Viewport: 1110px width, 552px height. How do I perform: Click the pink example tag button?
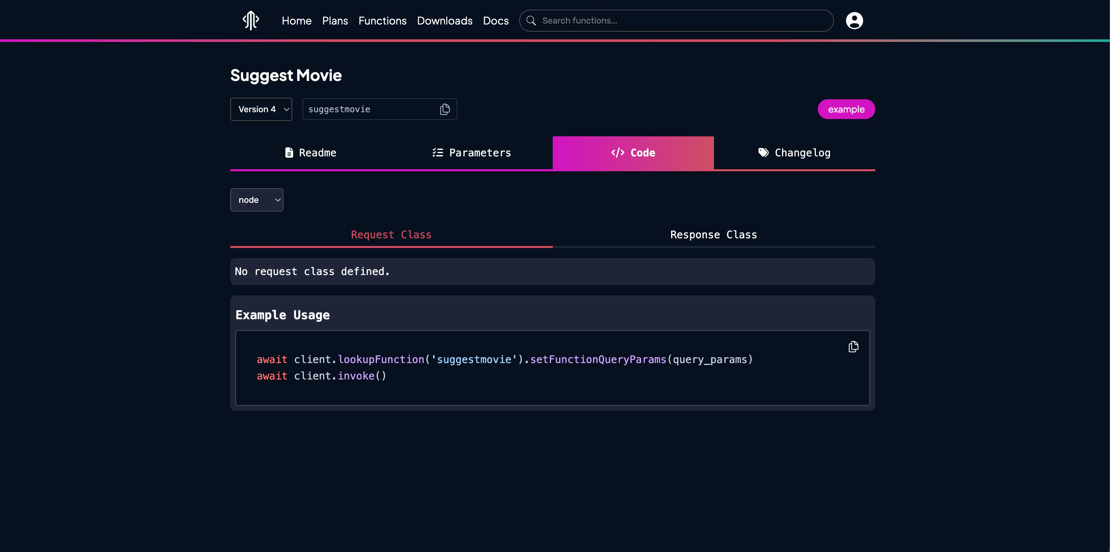pyautogui.click(x=846, y=109)
